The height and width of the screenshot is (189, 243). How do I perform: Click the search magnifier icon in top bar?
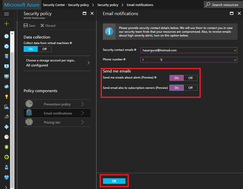(208, 4)
